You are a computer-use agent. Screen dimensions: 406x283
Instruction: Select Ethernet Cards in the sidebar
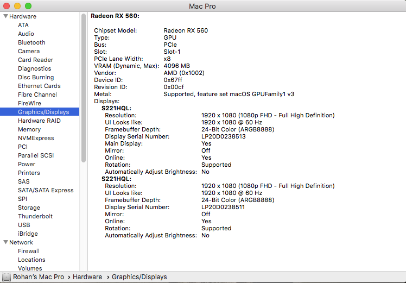tap(39, 86)
